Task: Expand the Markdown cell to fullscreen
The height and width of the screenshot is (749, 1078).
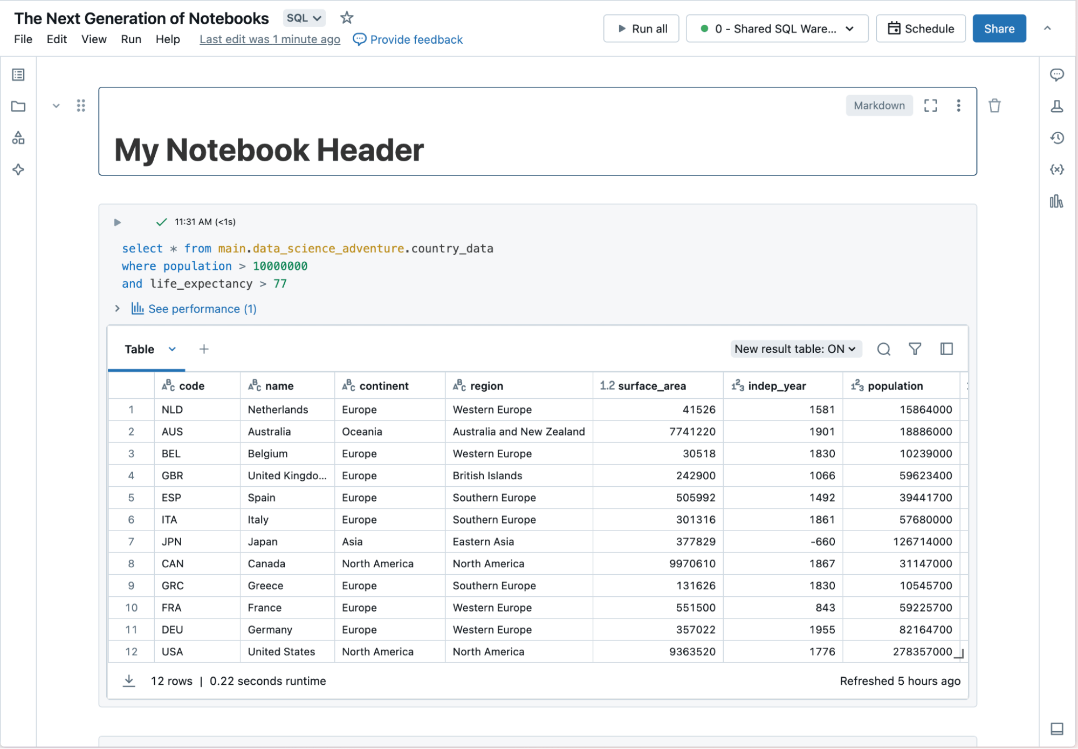Action: pyautogui.click(x=931, y=106)
